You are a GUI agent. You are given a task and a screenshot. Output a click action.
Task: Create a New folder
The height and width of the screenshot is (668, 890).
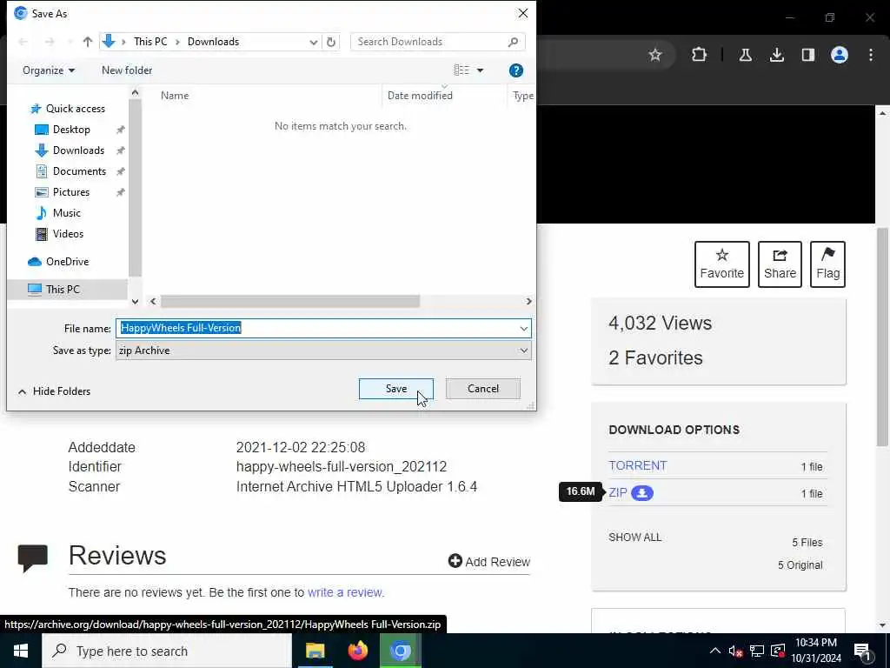[127, 70]
